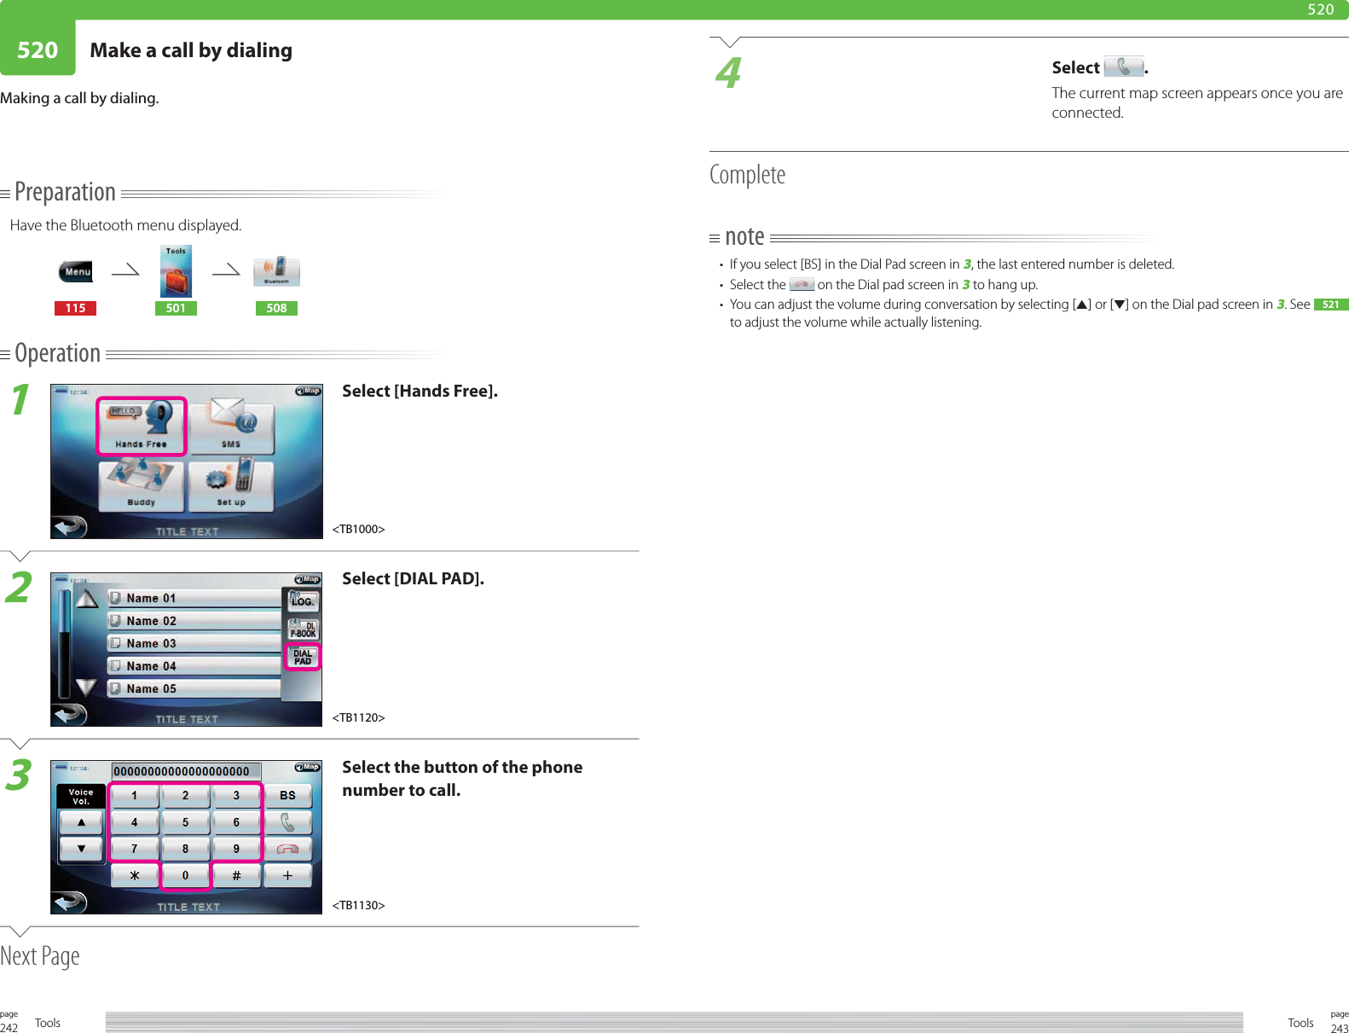The image size is (1349, 1033).
Task: Tap the # key on dial pad
Action: pos(237,875)
